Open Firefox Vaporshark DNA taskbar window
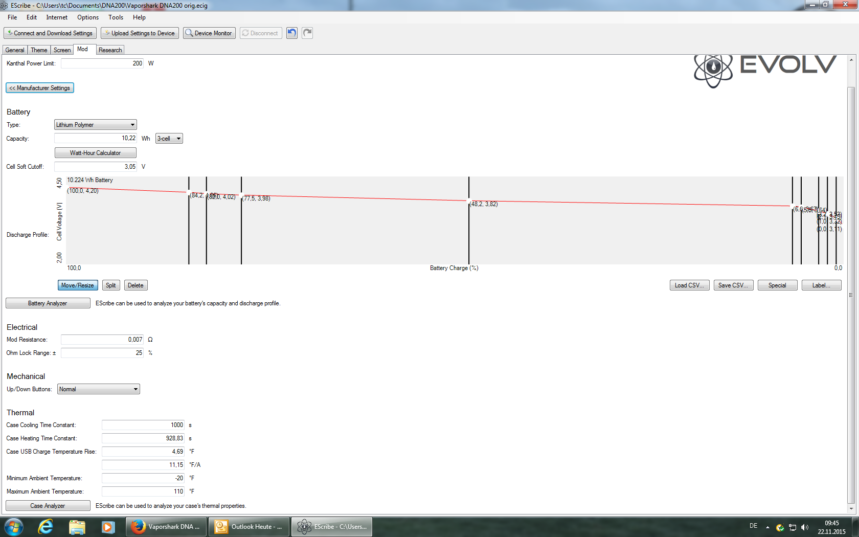This screenshot has height=537, width=859. tap(167, 526)
